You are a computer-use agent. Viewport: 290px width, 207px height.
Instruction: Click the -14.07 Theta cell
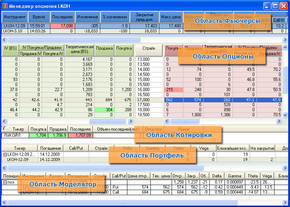coord(253,192)
